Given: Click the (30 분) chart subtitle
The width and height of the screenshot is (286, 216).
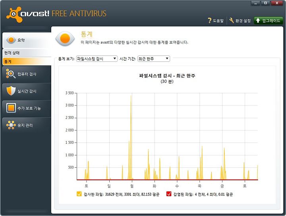Looking at the screenshot, I should coord(167,81).
